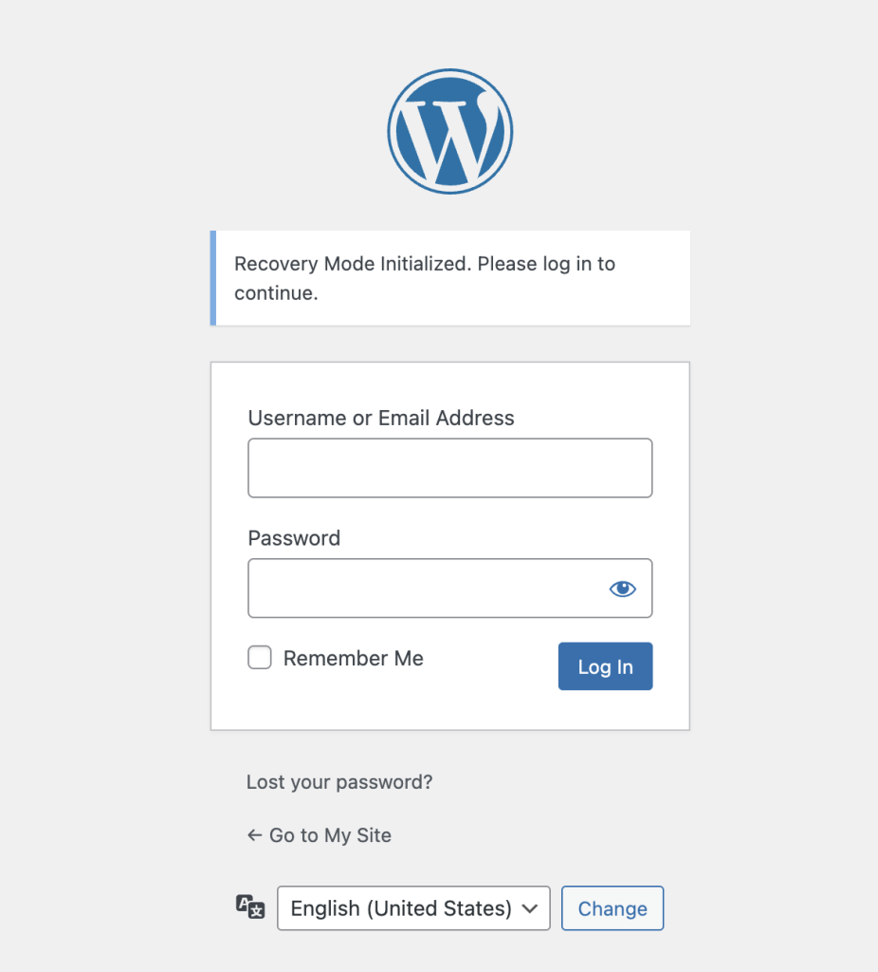Click the Username or Email Address label
The width and height of the screenshot is (878, 972).
pyautogui.click(x=381, y=418)
